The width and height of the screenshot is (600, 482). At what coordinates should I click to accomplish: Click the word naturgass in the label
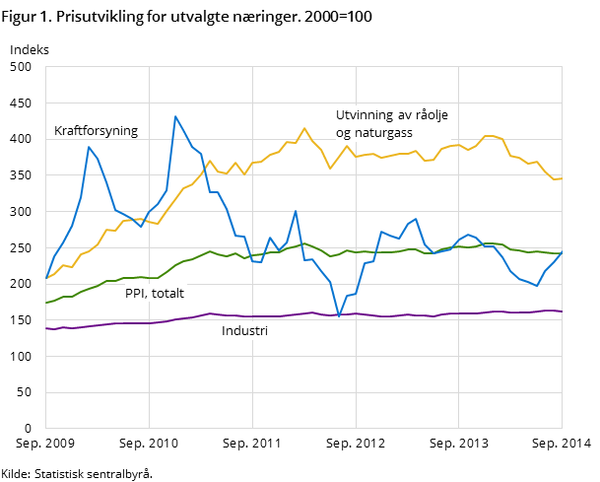pos(383,132)
